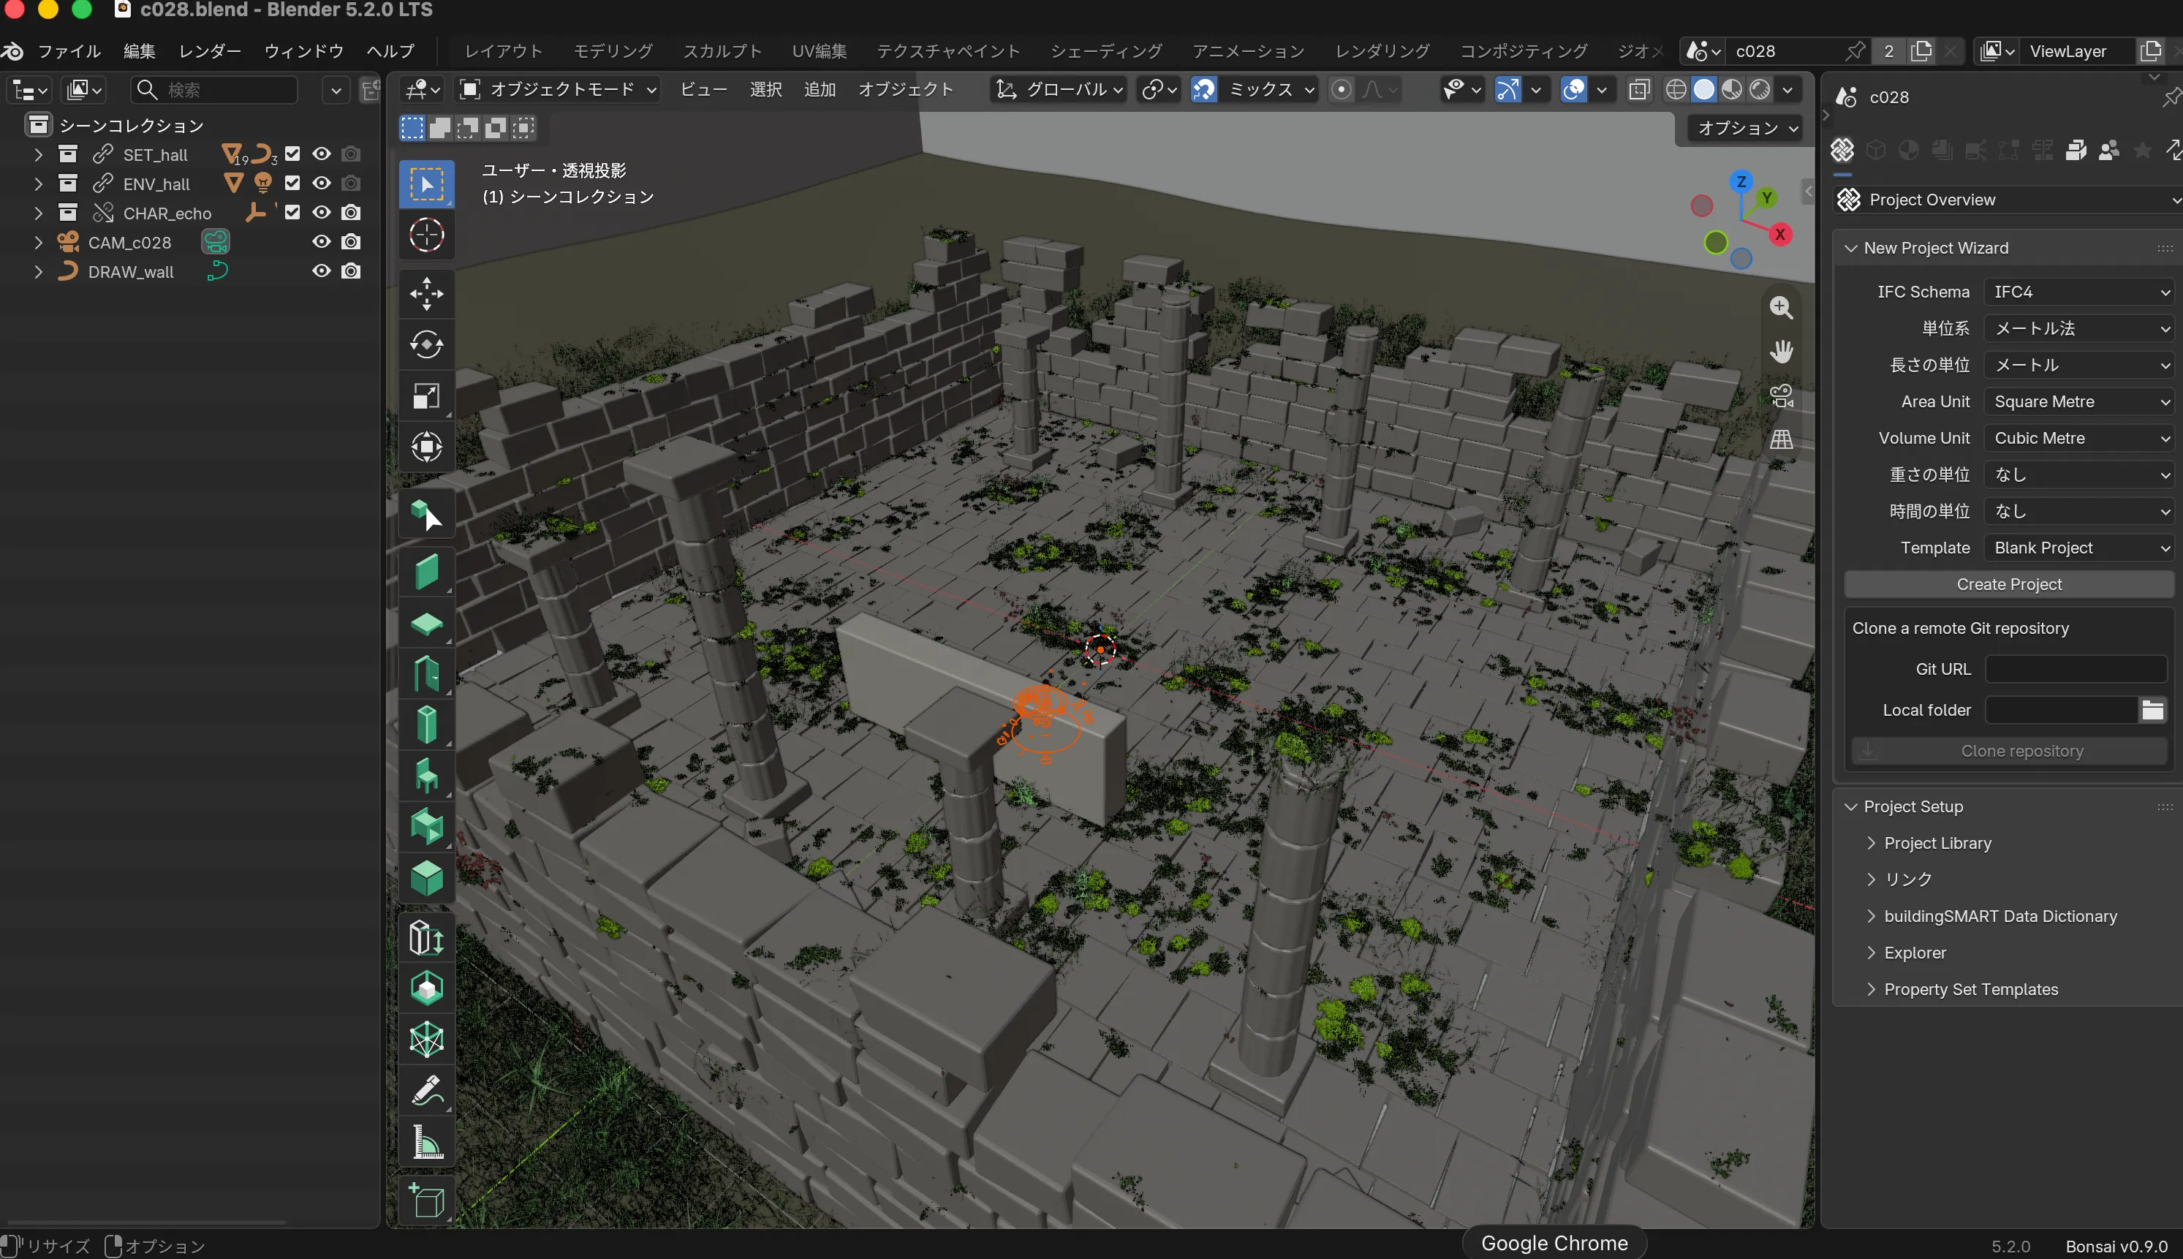Hide the CHAR_echo collection in viewport
This screenshot has height=1259, width=2183.
click(322, 213)
